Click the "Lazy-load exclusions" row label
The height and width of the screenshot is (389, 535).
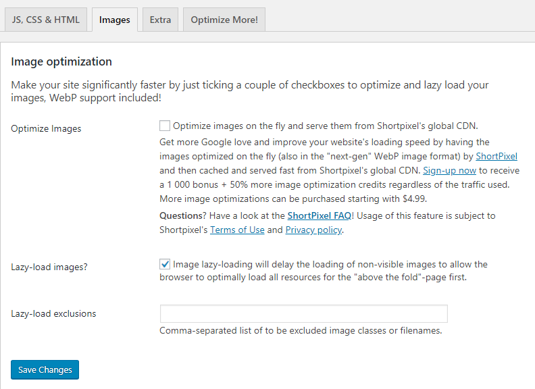(53, 313)
